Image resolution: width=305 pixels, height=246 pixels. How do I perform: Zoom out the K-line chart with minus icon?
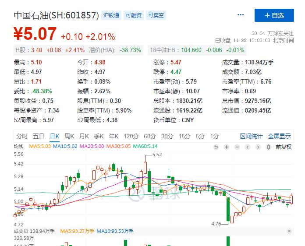pyautogui.click(x=237, y=147)
